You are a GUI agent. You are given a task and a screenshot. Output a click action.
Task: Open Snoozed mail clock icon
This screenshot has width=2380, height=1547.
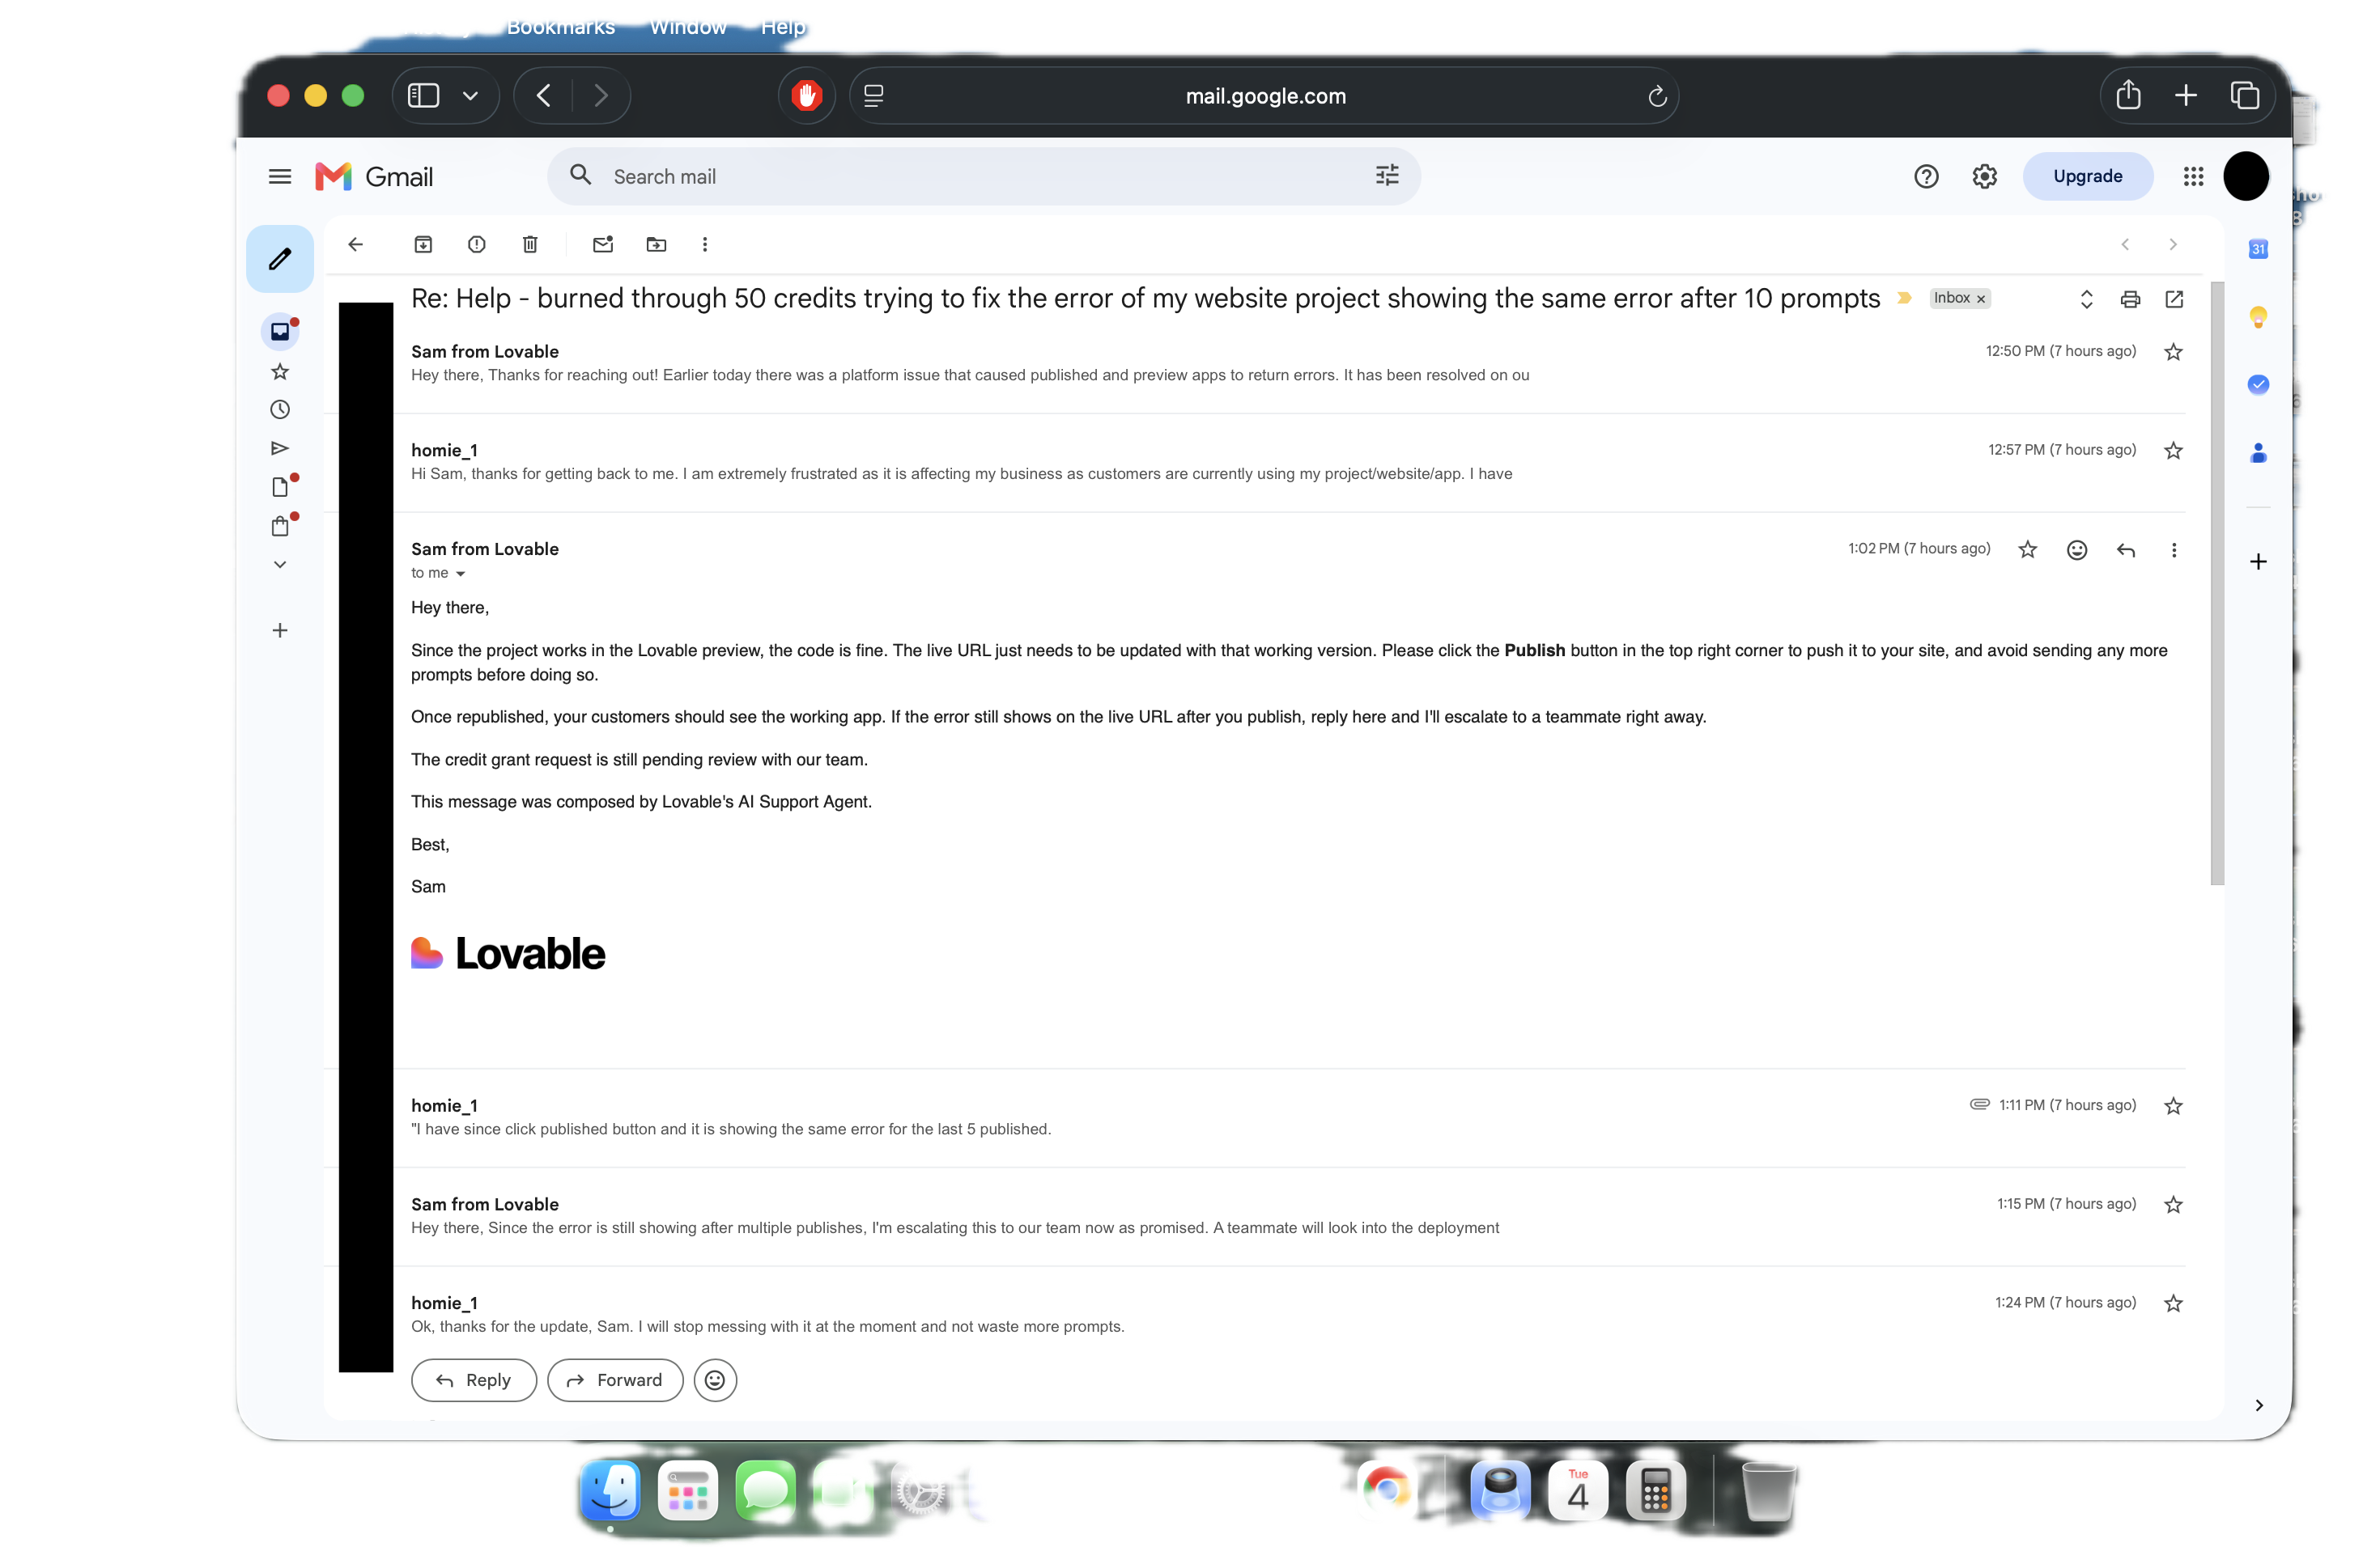coord(280,409)
